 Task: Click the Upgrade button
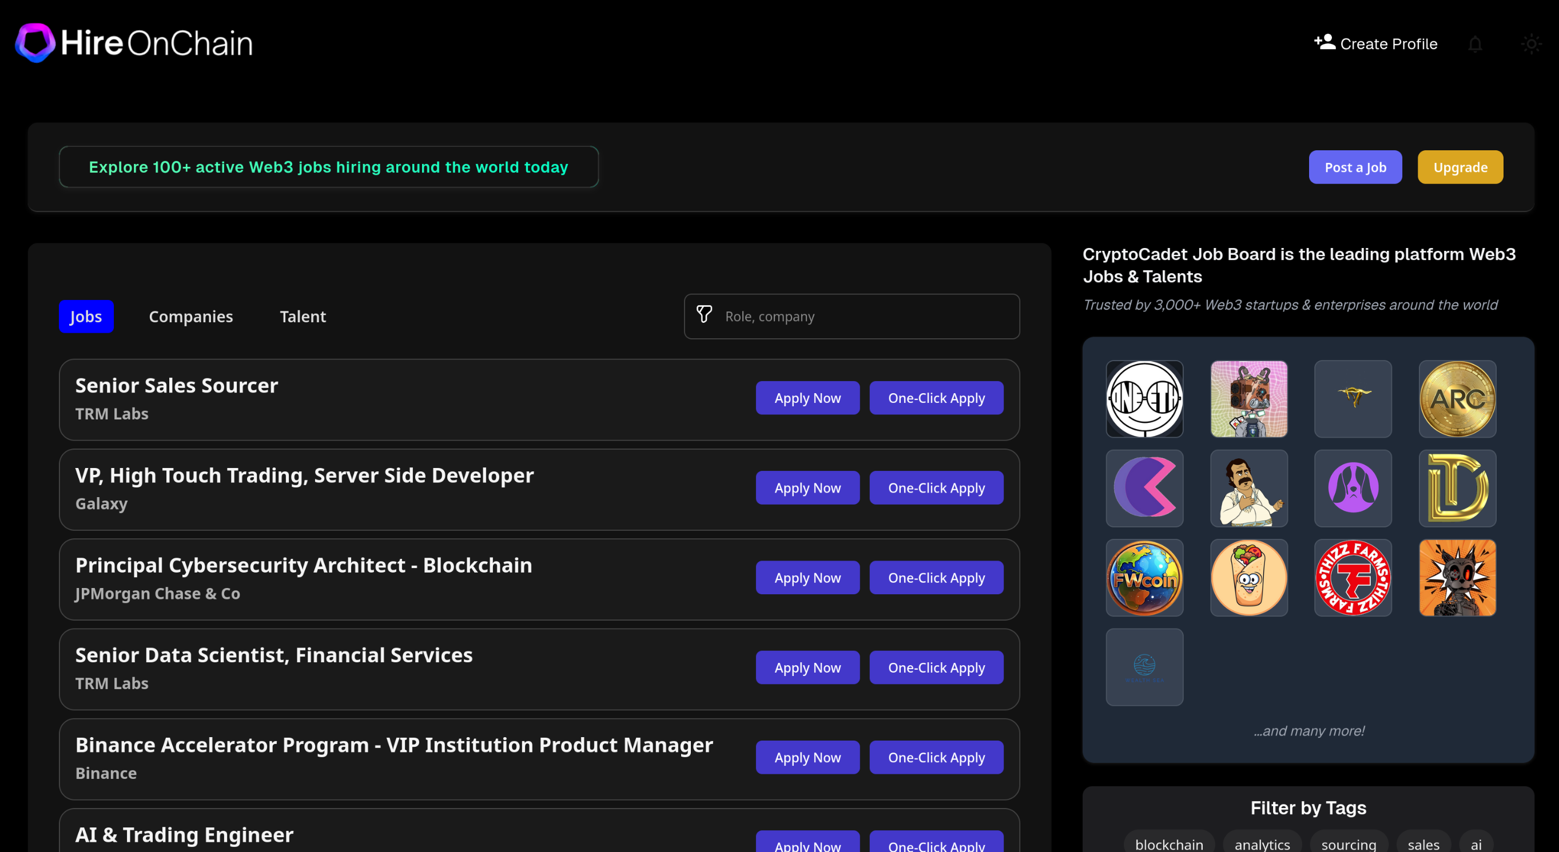(x=1459, y=167)
